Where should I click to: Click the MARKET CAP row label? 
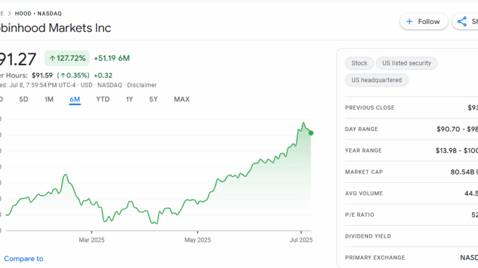point(364,172)
